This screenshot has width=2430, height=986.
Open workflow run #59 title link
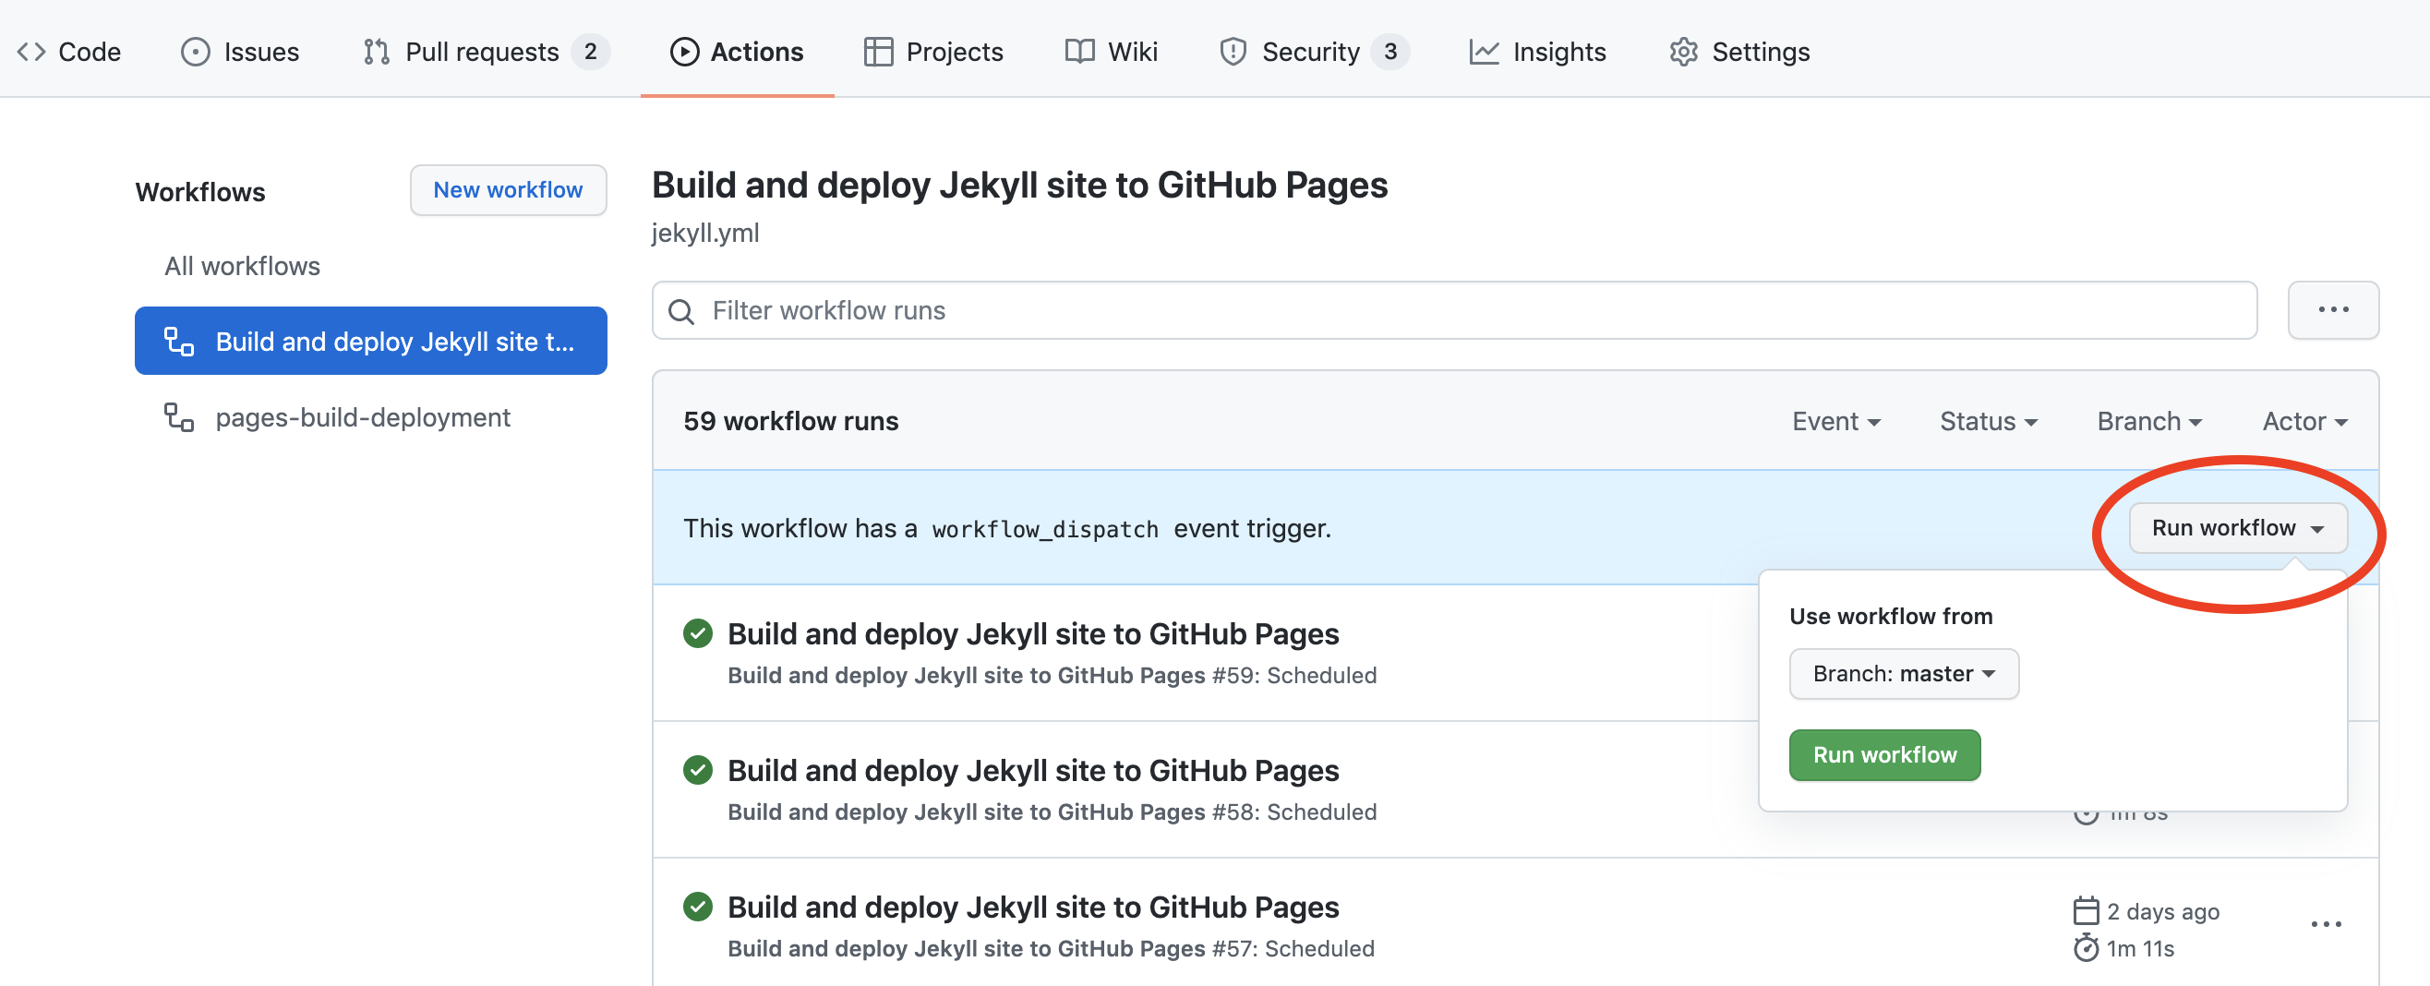1033,634
